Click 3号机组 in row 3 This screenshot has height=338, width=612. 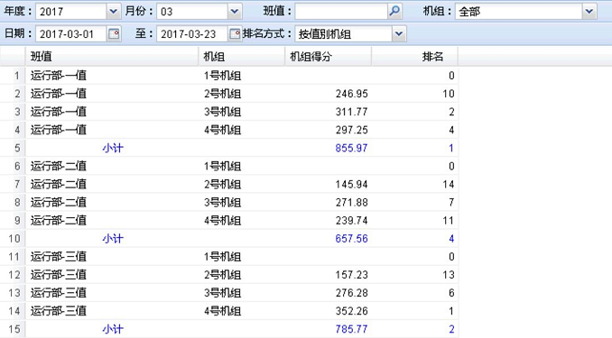click(222, 112)
